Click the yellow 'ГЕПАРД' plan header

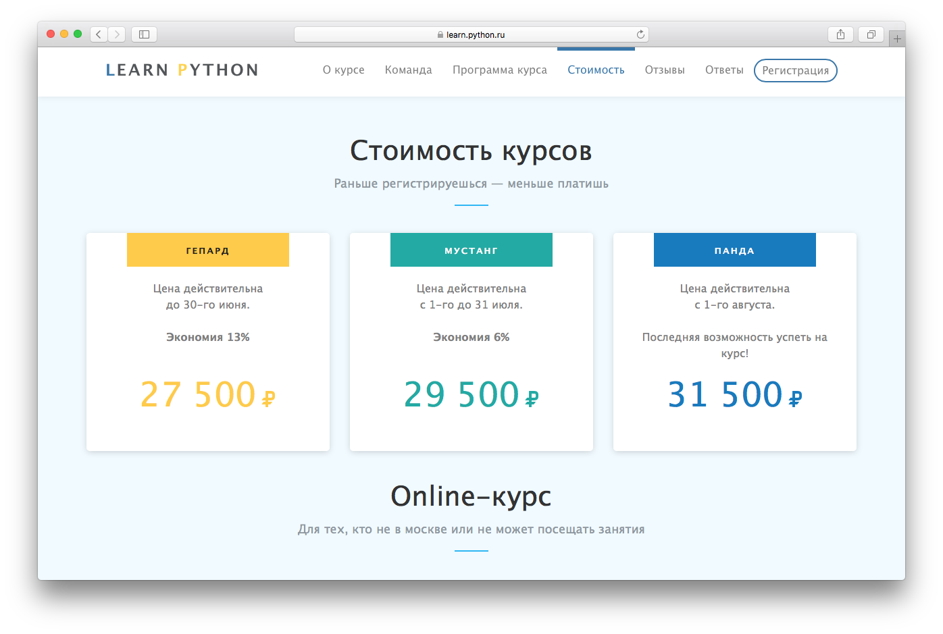[208, 250]
